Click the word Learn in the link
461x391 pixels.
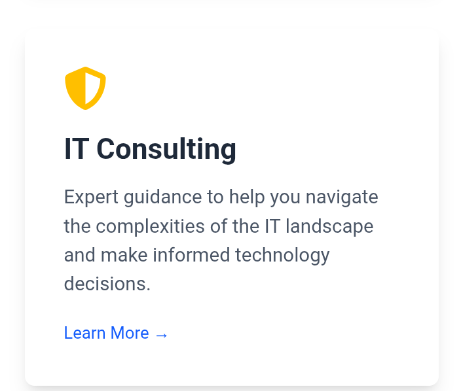coord(84,333)
